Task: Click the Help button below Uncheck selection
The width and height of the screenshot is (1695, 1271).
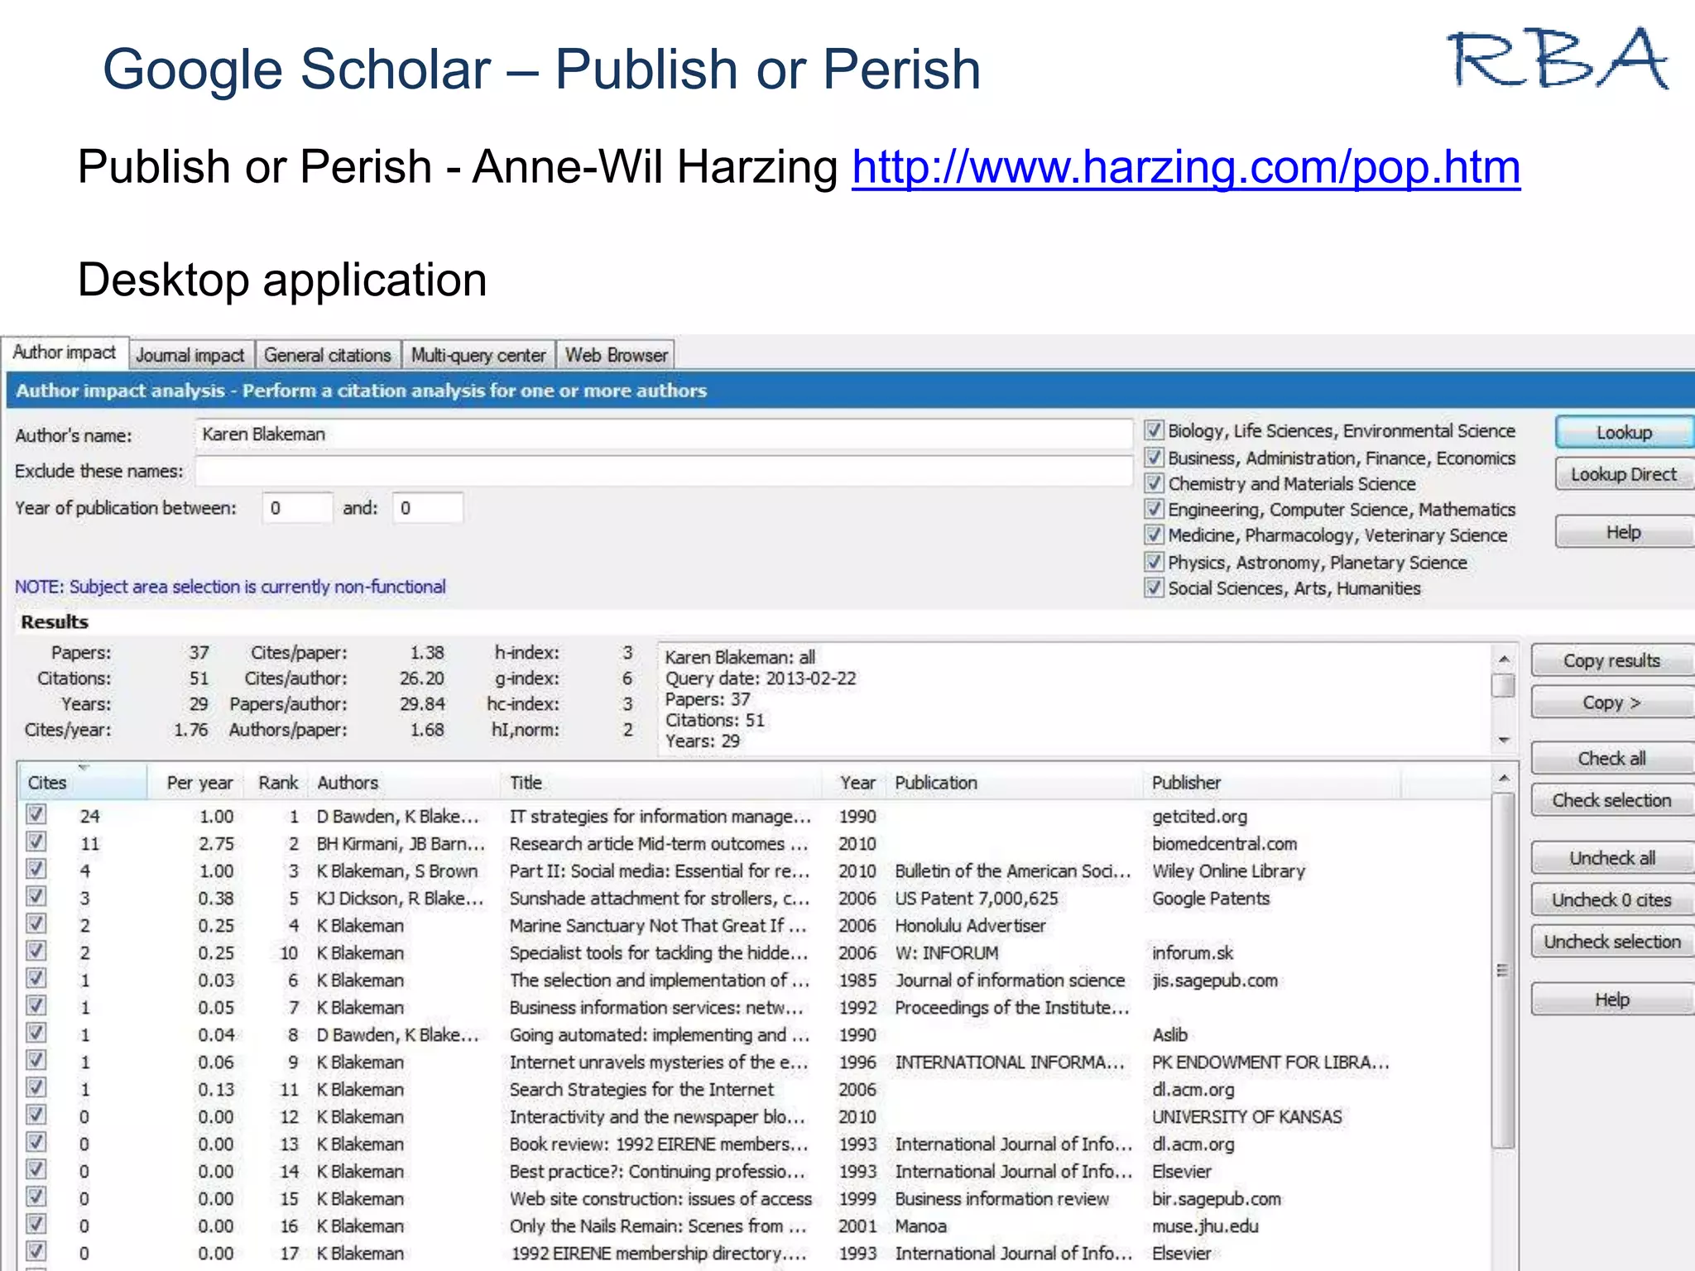Action: tap(1611, 1000)
